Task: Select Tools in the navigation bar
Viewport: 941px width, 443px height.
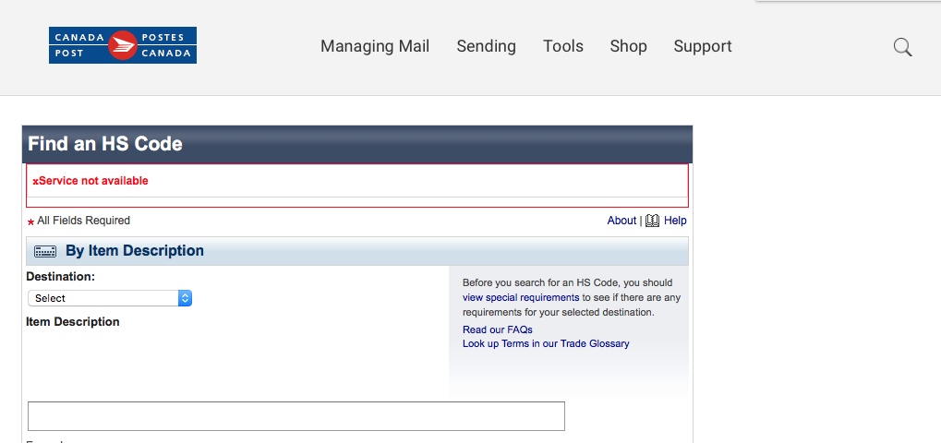Action: pos(563,46)
